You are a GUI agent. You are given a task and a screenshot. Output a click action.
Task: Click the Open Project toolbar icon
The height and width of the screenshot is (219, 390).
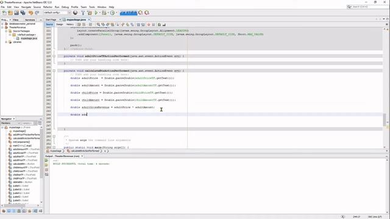(x=16, y=13)
